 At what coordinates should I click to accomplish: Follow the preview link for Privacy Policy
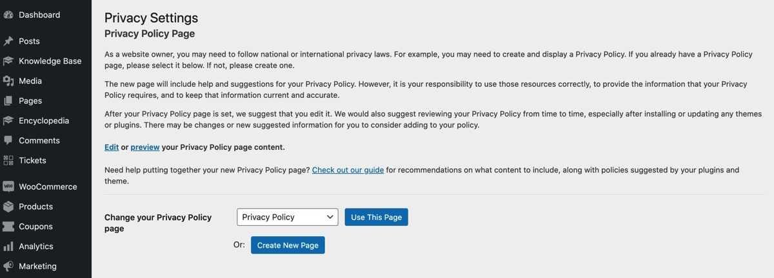pos(145,147)
